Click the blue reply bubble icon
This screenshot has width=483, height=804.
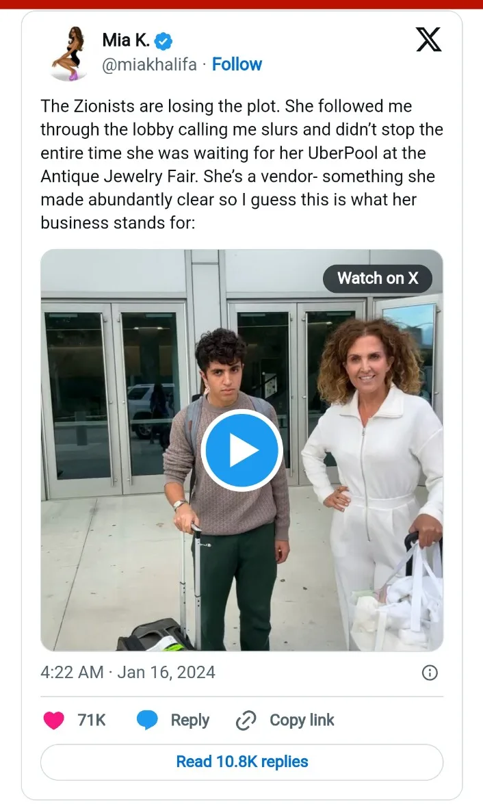(x=147, y=720)
